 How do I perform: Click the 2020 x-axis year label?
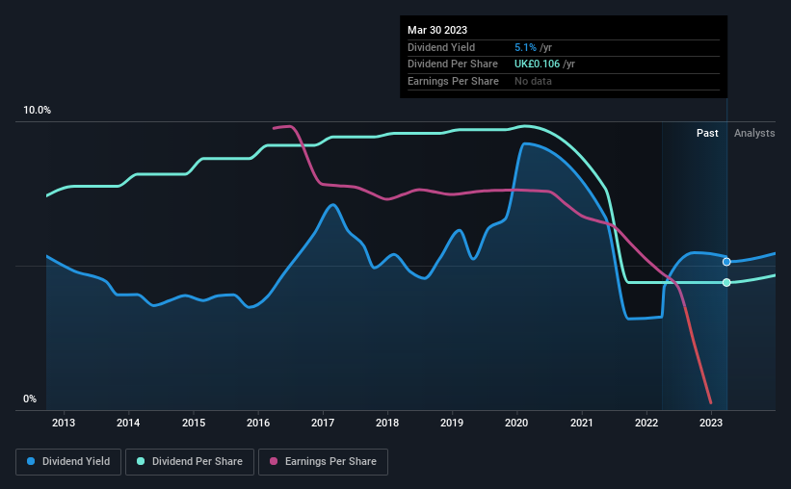coord(516,423)
